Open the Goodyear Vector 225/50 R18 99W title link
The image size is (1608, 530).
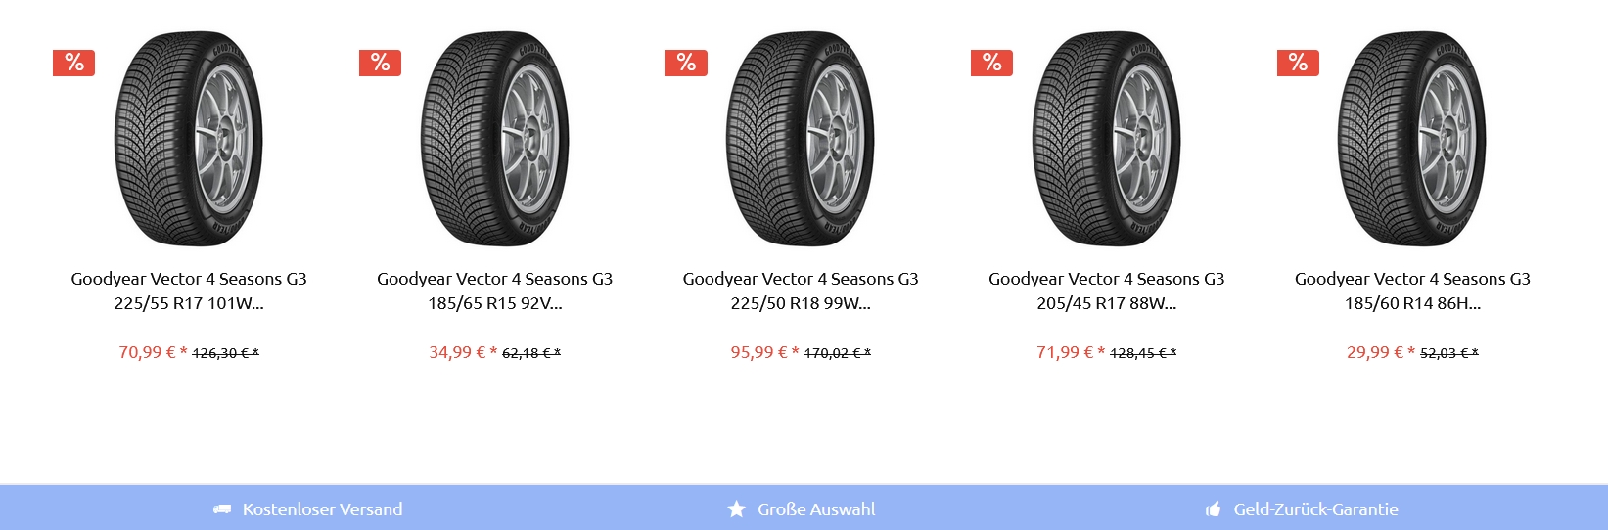[801, 290]
